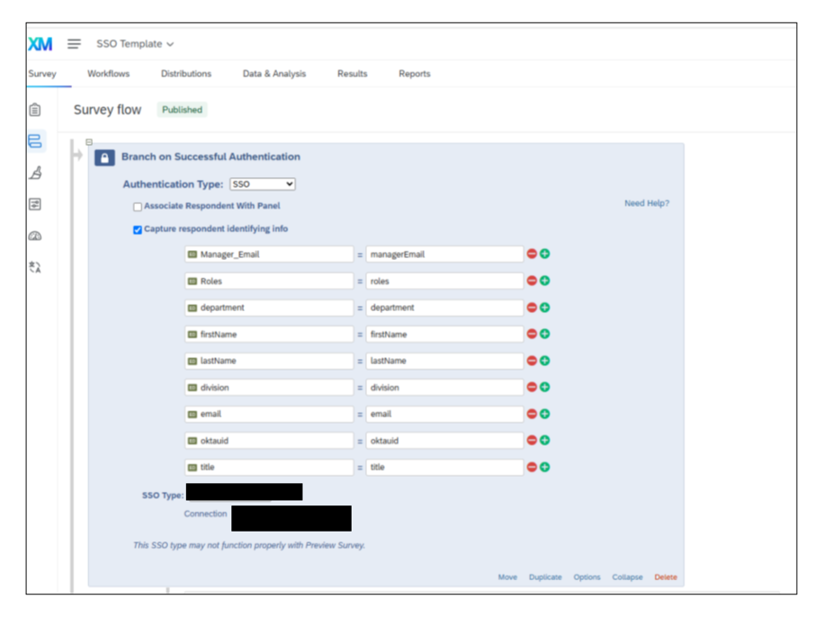Open the survey options sidebar icon
The height and width of the screenshot is (617, 823).
35,204
